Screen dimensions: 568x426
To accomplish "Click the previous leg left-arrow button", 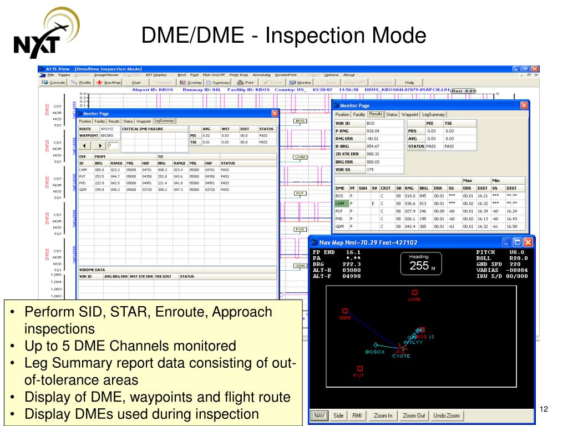I will (85, 146).
